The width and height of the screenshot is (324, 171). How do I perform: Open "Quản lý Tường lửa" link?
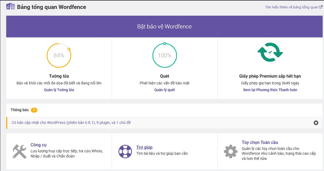[59, 90]
